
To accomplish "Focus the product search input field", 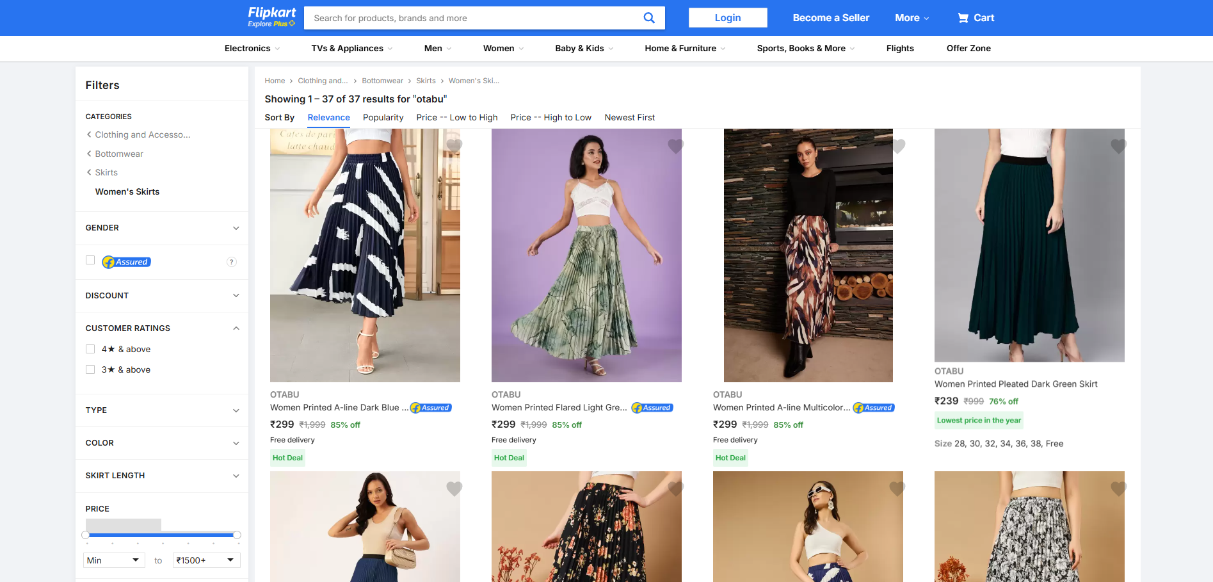I will tap(474, 18).
